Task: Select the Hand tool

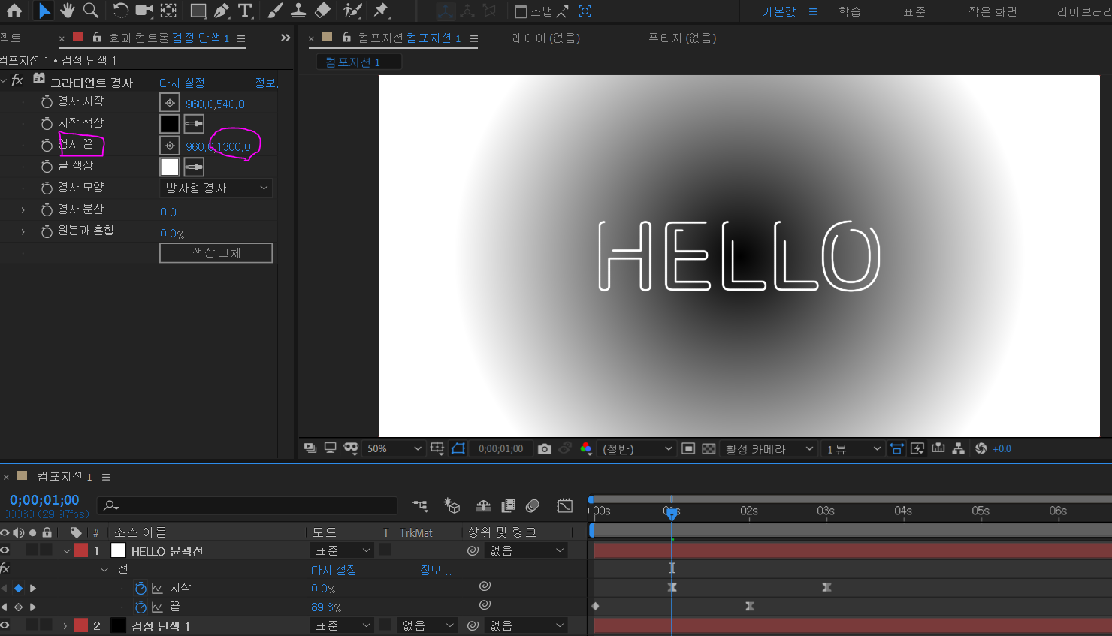Action: pyautogui.click(x=68, y=11)
